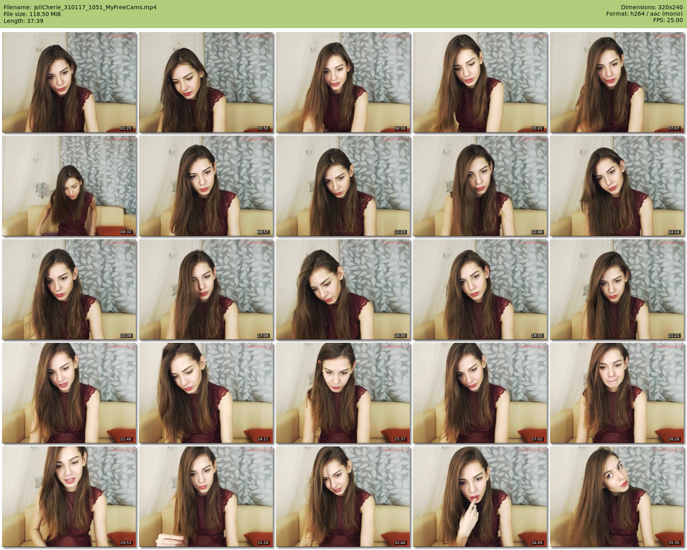The height and width of the screenshot is (550, 687).
Task: Select the thumbnail timed 12:48
Action: [x=480, y=186]
